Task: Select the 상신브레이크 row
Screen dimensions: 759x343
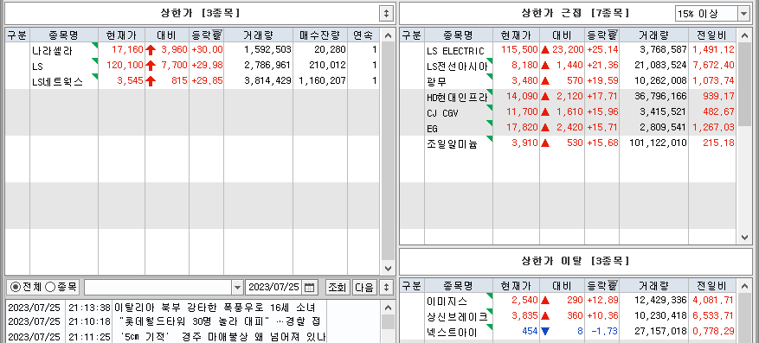Action: [x=568, y=316]
